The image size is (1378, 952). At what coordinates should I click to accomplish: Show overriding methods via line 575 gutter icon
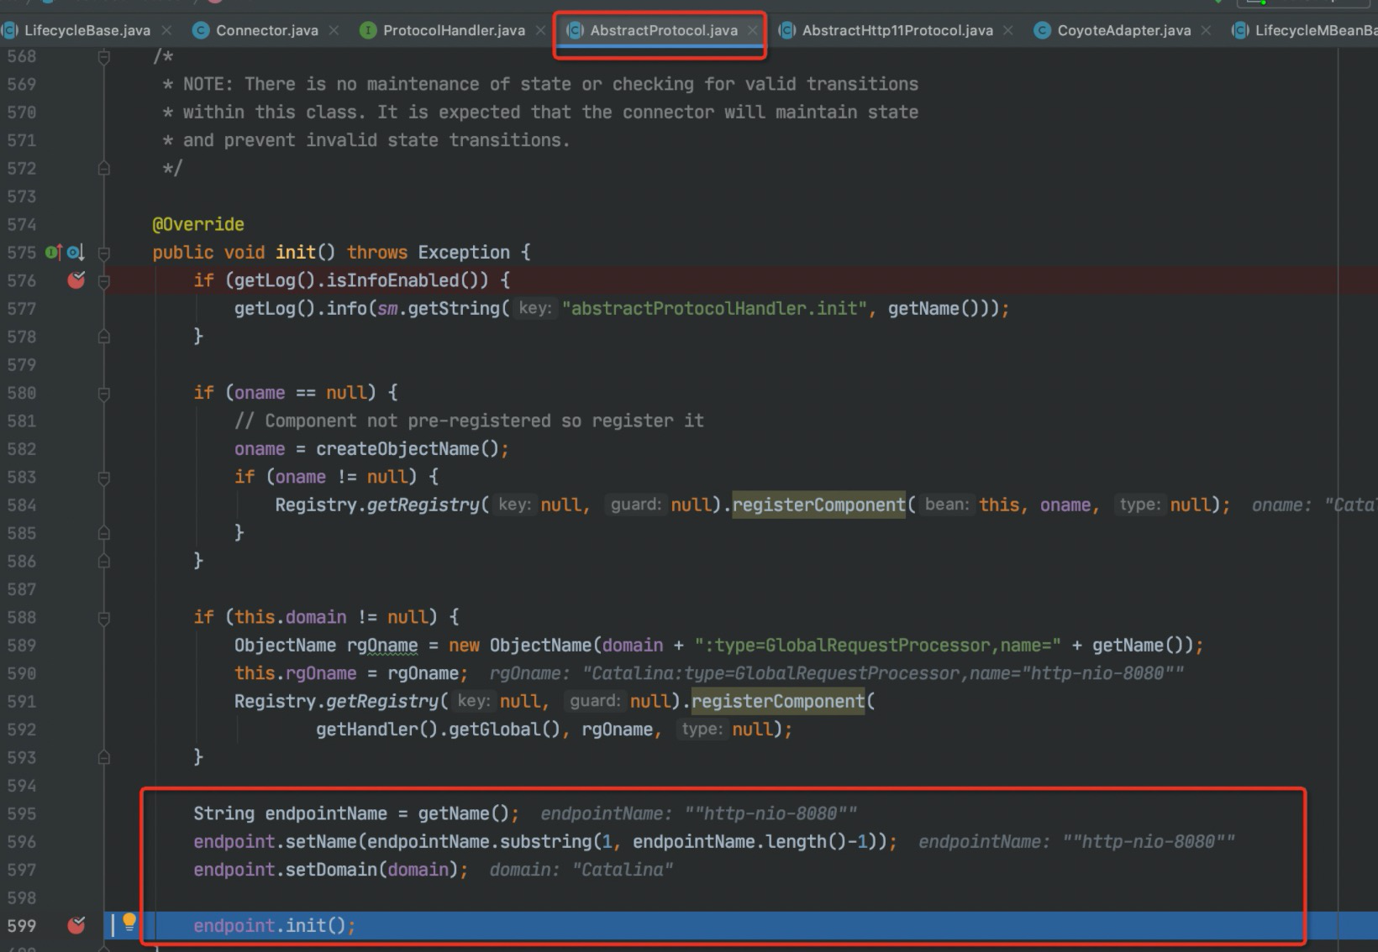[x=76, y=252]
